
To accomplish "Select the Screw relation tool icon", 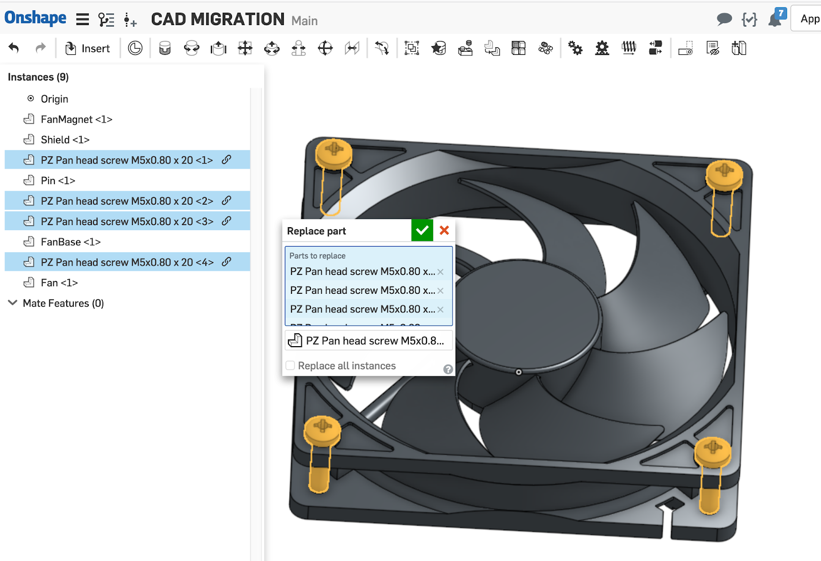I will [x=629, y=48].
